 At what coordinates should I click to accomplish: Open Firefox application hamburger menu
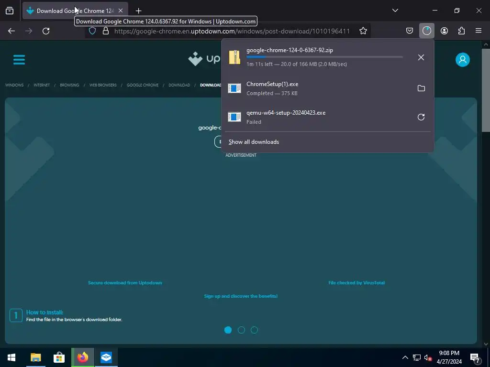pyautogui.click(x=479, y=31)
